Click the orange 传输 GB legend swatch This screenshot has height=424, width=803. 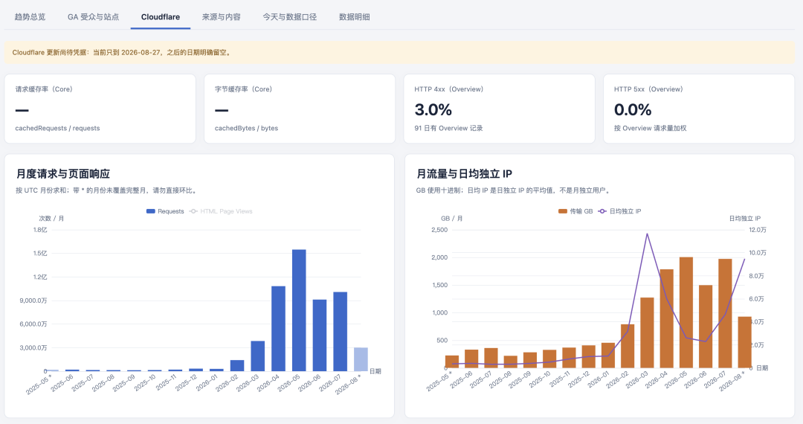click(562, 211)
